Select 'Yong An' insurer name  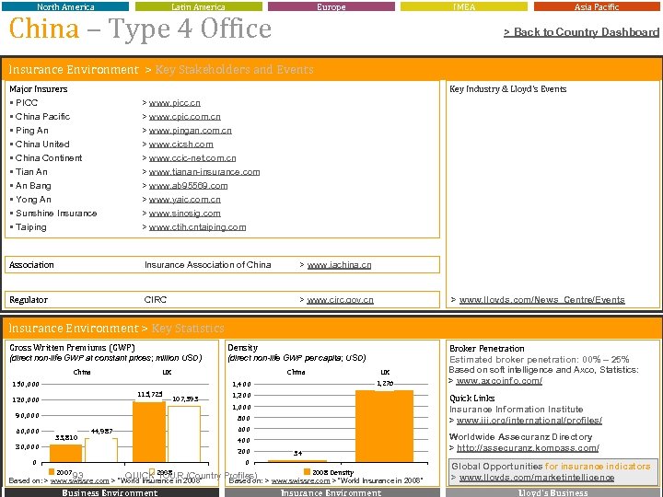[33, 200]
